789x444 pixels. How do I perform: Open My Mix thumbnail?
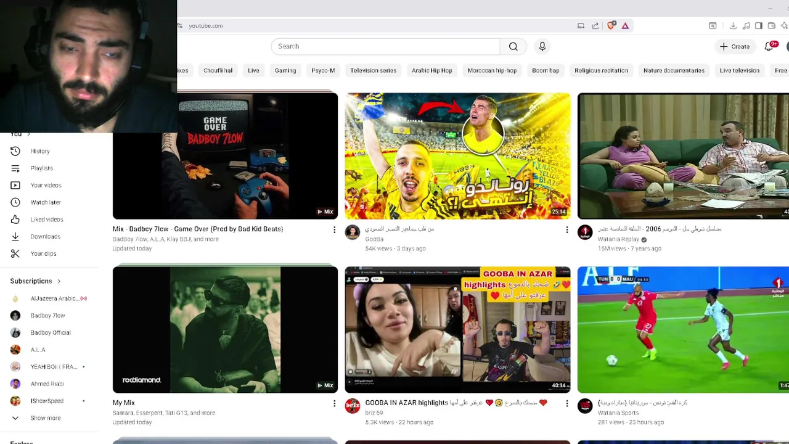tap(225, 329)
